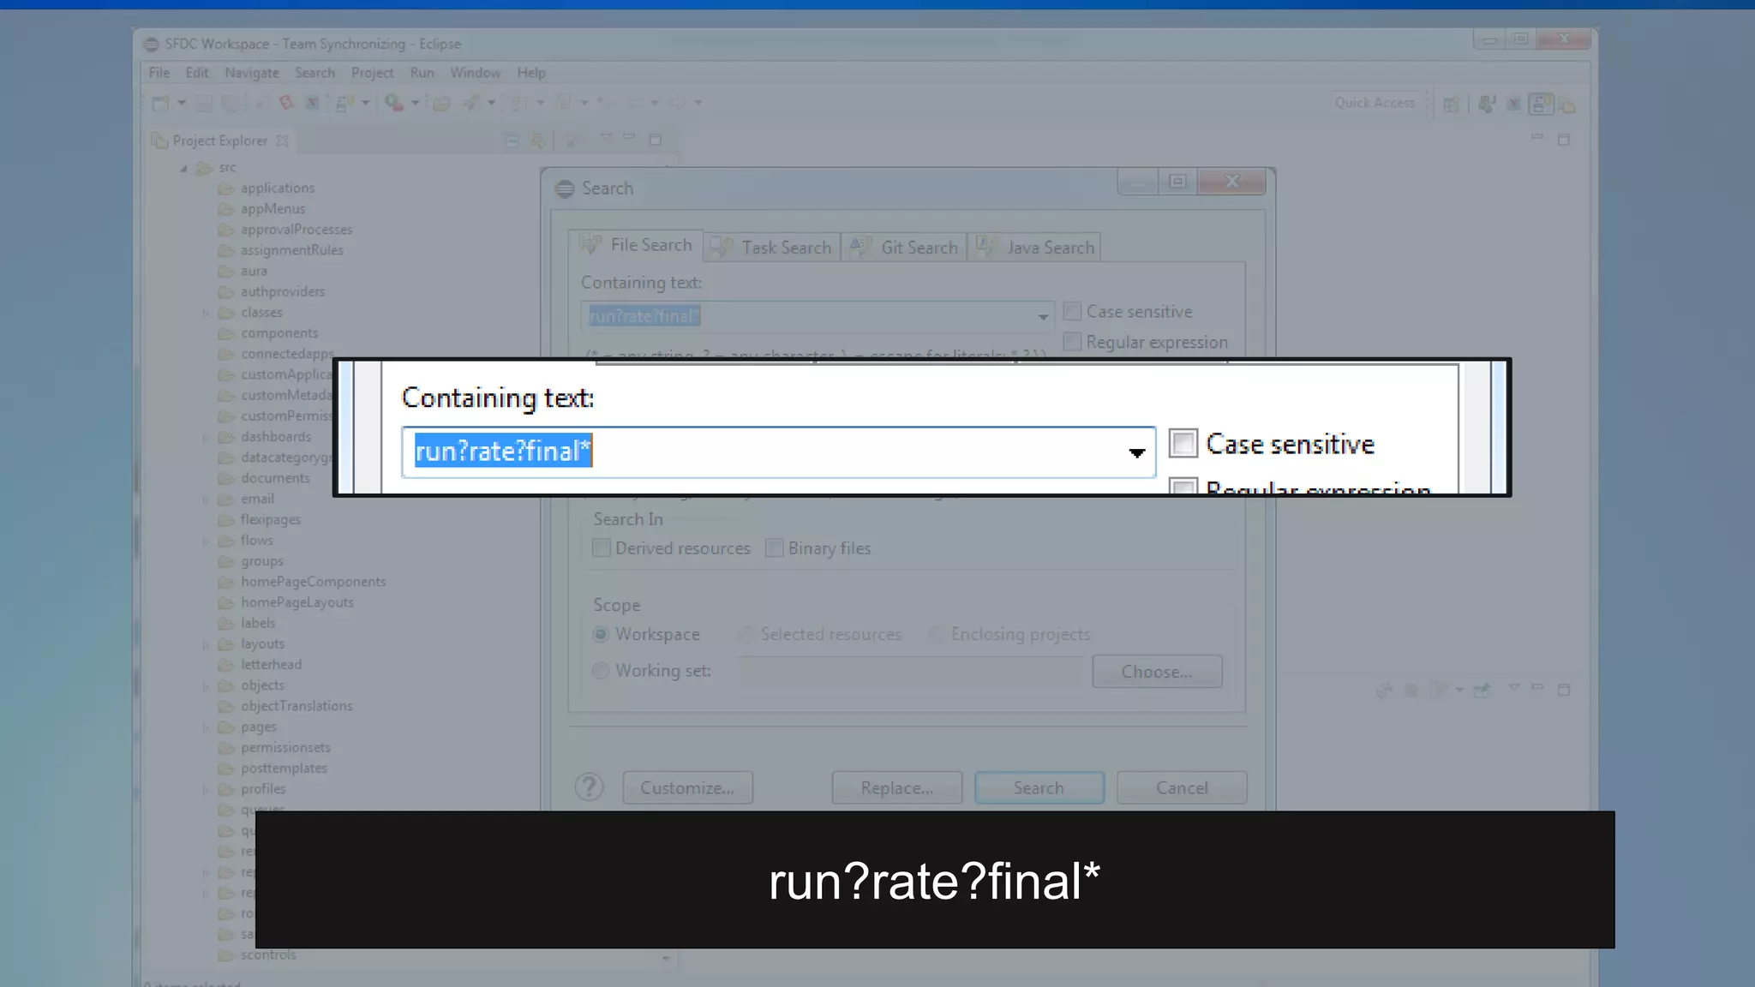The width and height of the screenshot is (1755, 987).
Task: Select the Team Synchronizing perspective icon
Action: coord(1541,104)
